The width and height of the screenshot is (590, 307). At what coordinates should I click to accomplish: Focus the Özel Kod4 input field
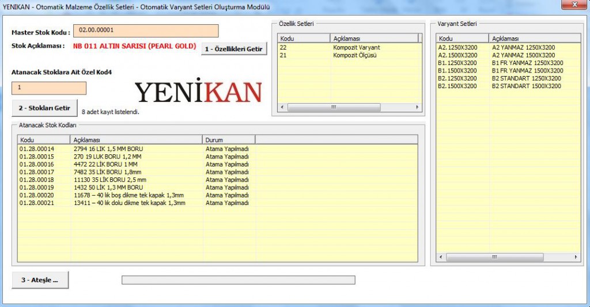tap(49, 88)
